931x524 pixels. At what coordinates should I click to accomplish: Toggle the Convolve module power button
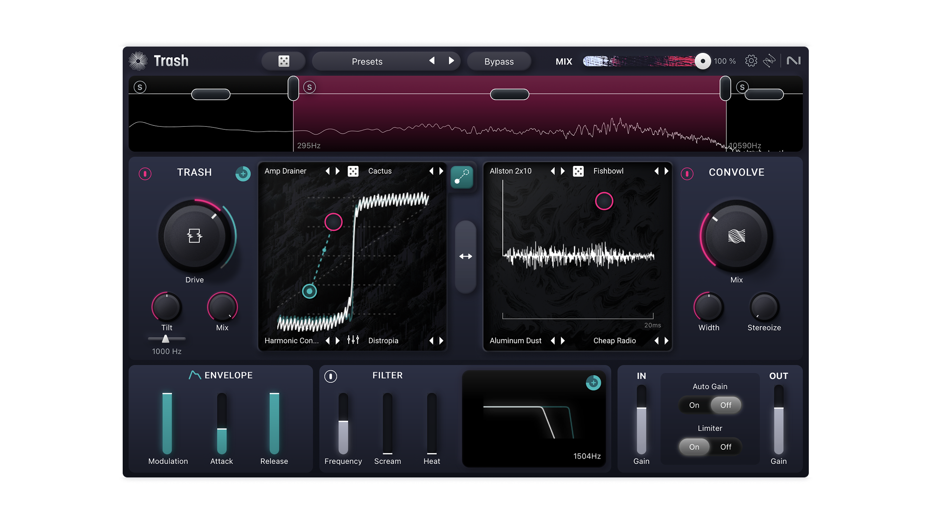coord(687,174)
